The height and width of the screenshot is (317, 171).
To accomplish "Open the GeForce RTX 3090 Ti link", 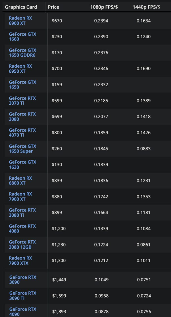I will point(23,296).
